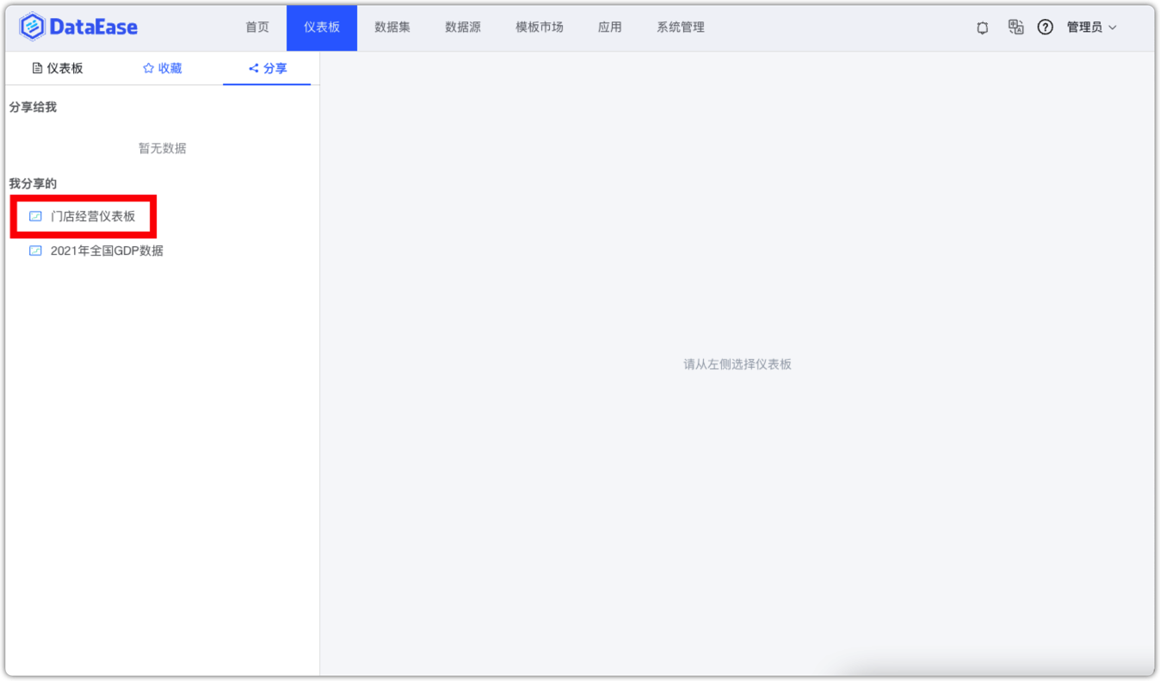This screenshot has height=681, width=1160.
Task: Switch to the 模板市场 section
Action: point(539,27)
